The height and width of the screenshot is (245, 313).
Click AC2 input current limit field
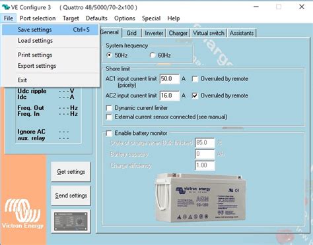170,95
